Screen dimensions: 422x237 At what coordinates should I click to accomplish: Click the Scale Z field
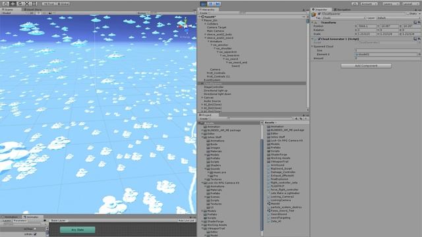click(x=411, y=34)
